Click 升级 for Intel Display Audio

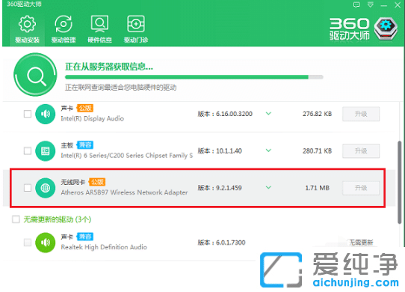[x=361, y=114]
